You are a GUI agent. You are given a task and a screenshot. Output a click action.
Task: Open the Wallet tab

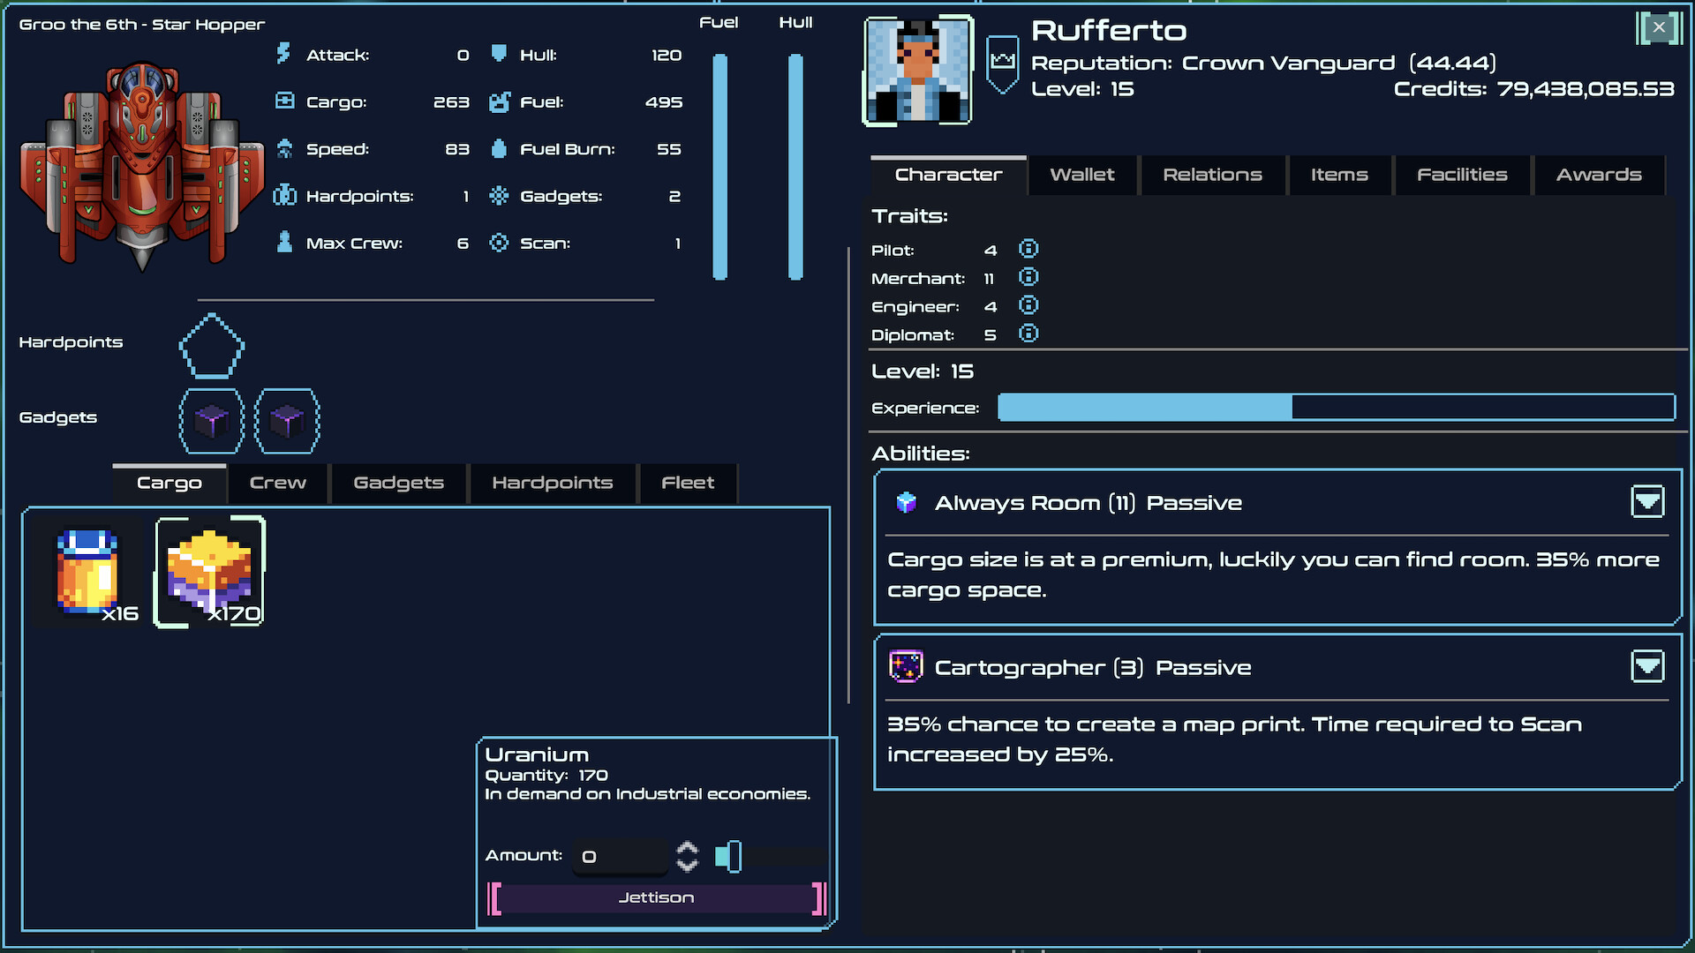click(x=1082, y=175)
